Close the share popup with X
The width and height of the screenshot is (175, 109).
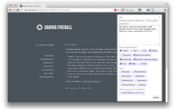click(x=159, y=17)
